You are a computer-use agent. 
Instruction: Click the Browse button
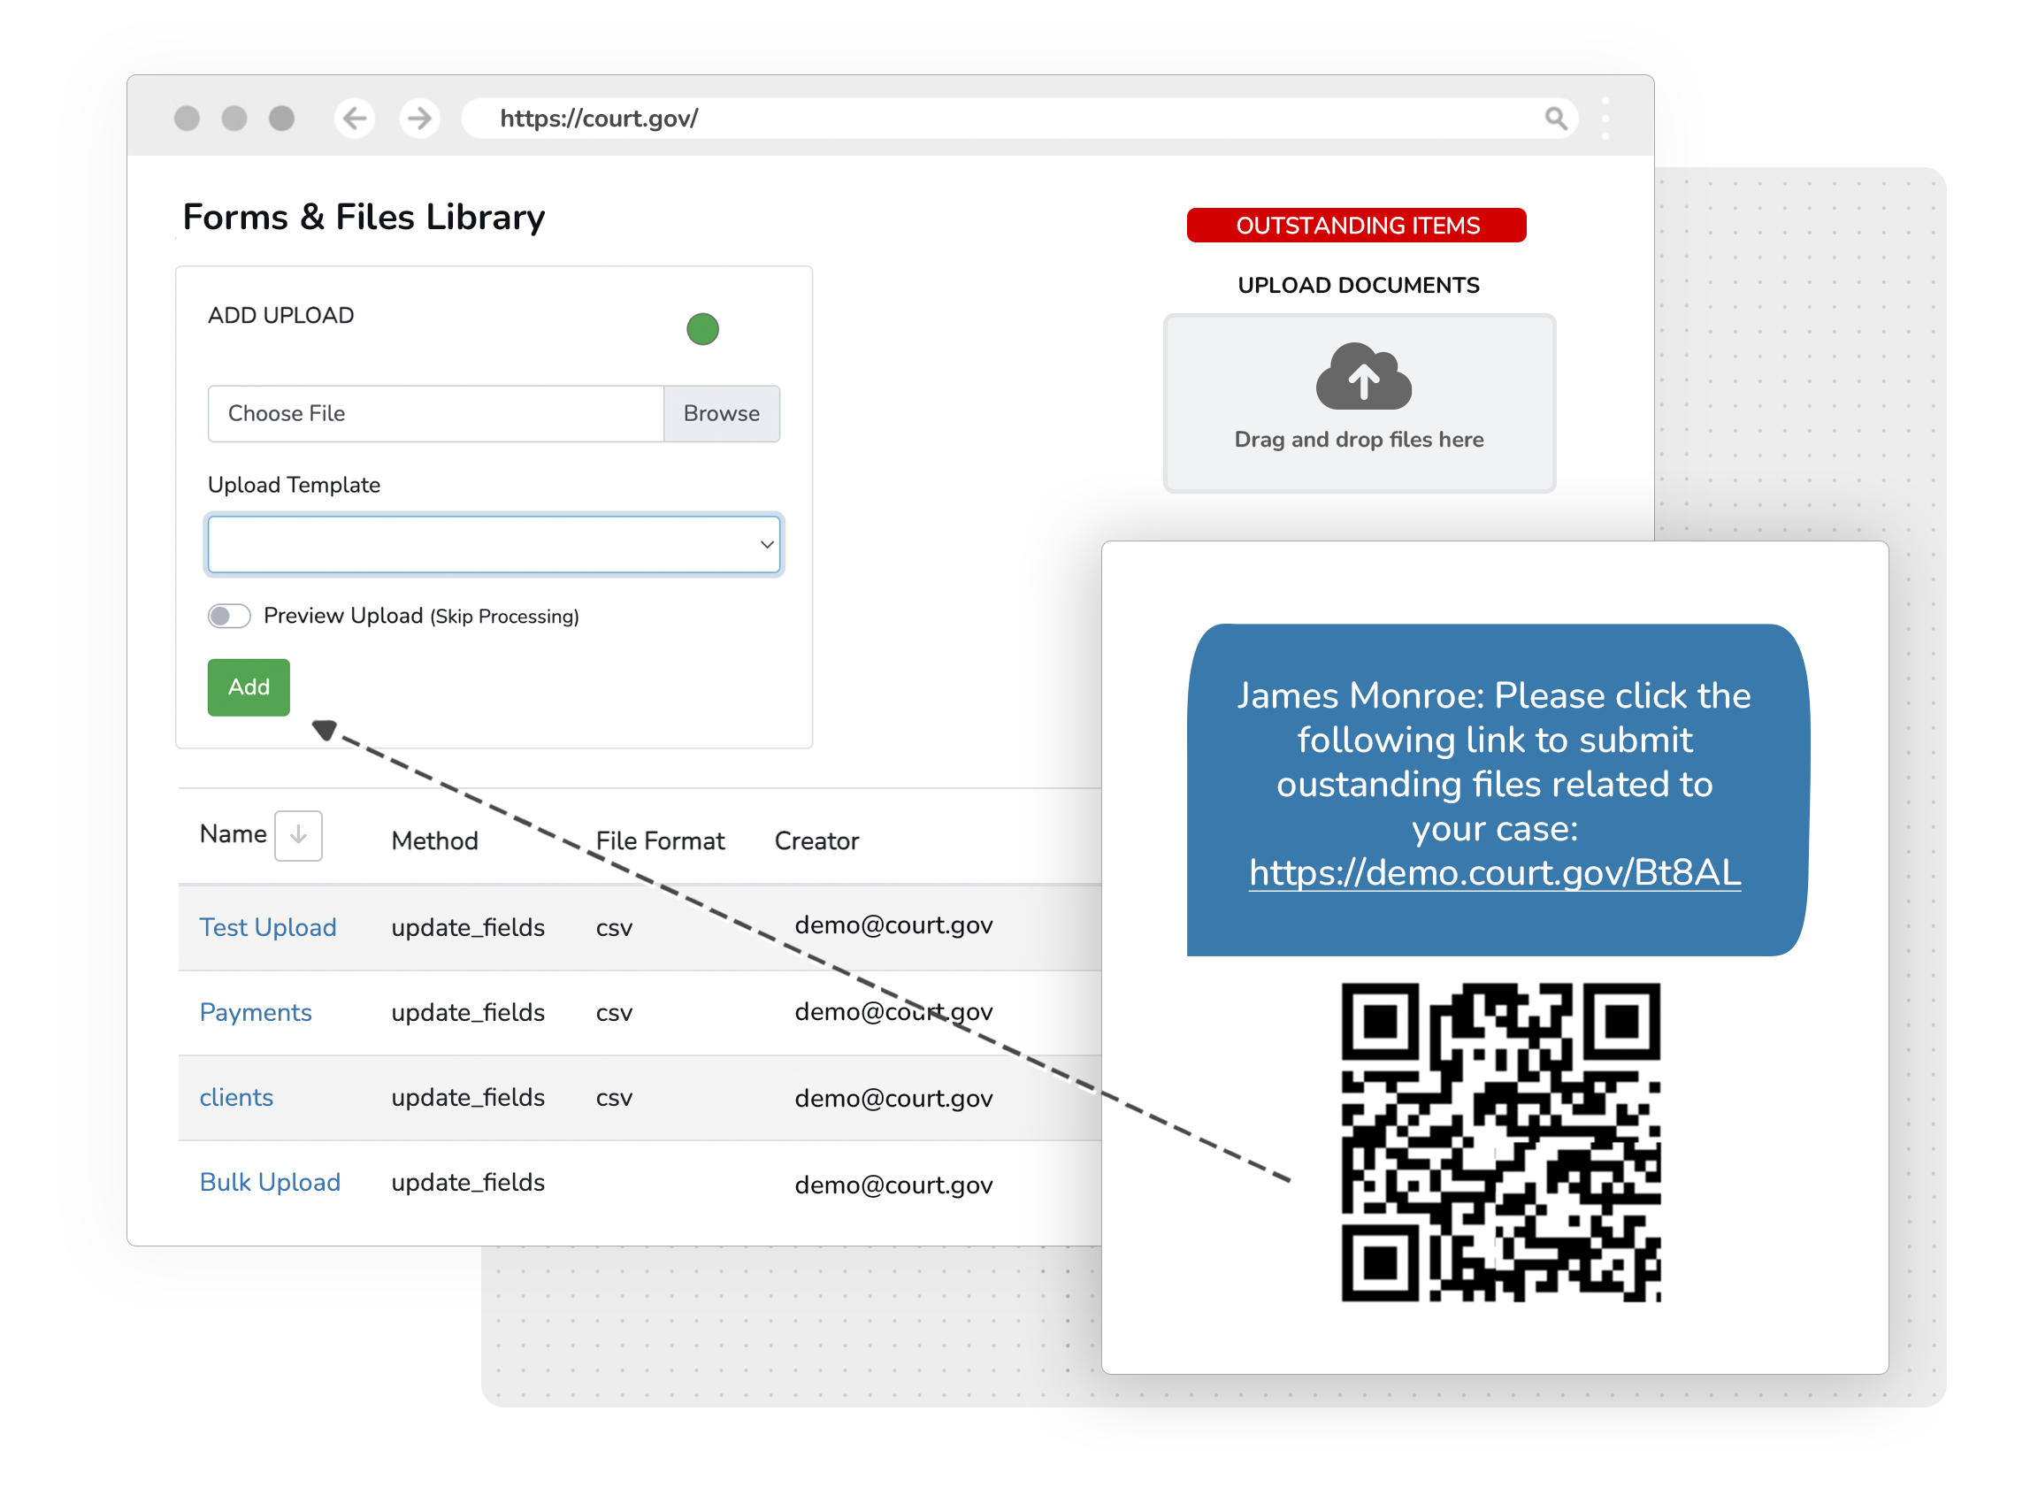click(x=722, y=413)
